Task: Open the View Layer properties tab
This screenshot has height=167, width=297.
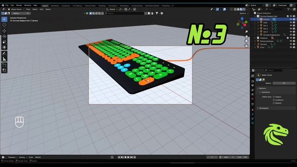Action: (x=252, y=90)
